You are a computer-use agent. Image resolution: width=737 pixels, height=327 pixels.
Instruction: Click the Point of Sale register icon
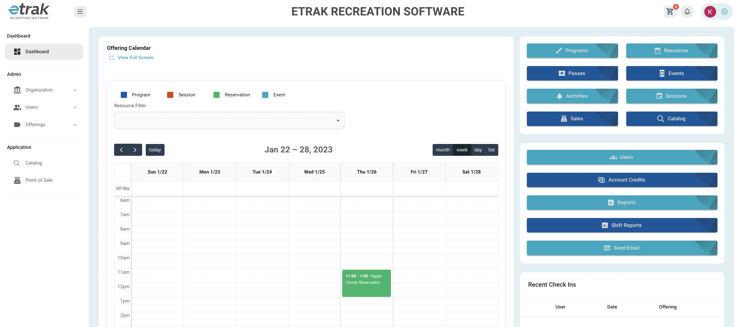(x=17, y=180)
